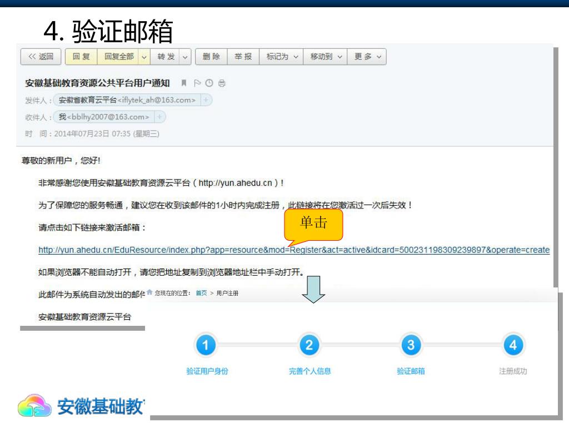Click the Anhui education cloud logo
The width and height of the screenshot is (569, 427).
pyautogui.click(x=37, y=407)
